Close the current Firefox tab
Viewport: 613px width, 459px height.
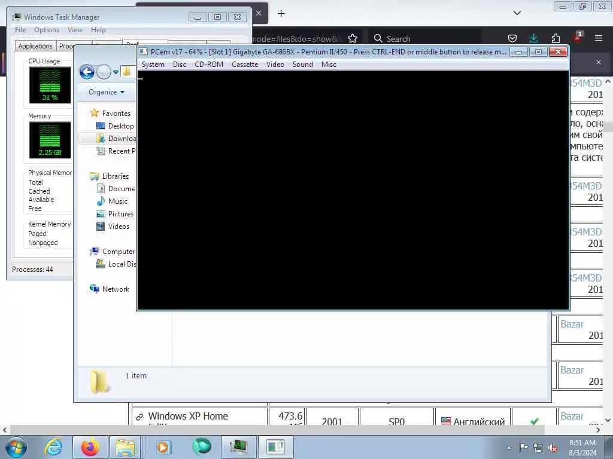(x=259, y=13)
